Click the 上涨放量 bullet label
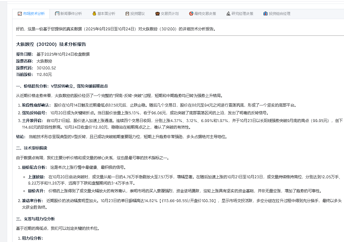344x242 pixels. [x=36, y=177]
